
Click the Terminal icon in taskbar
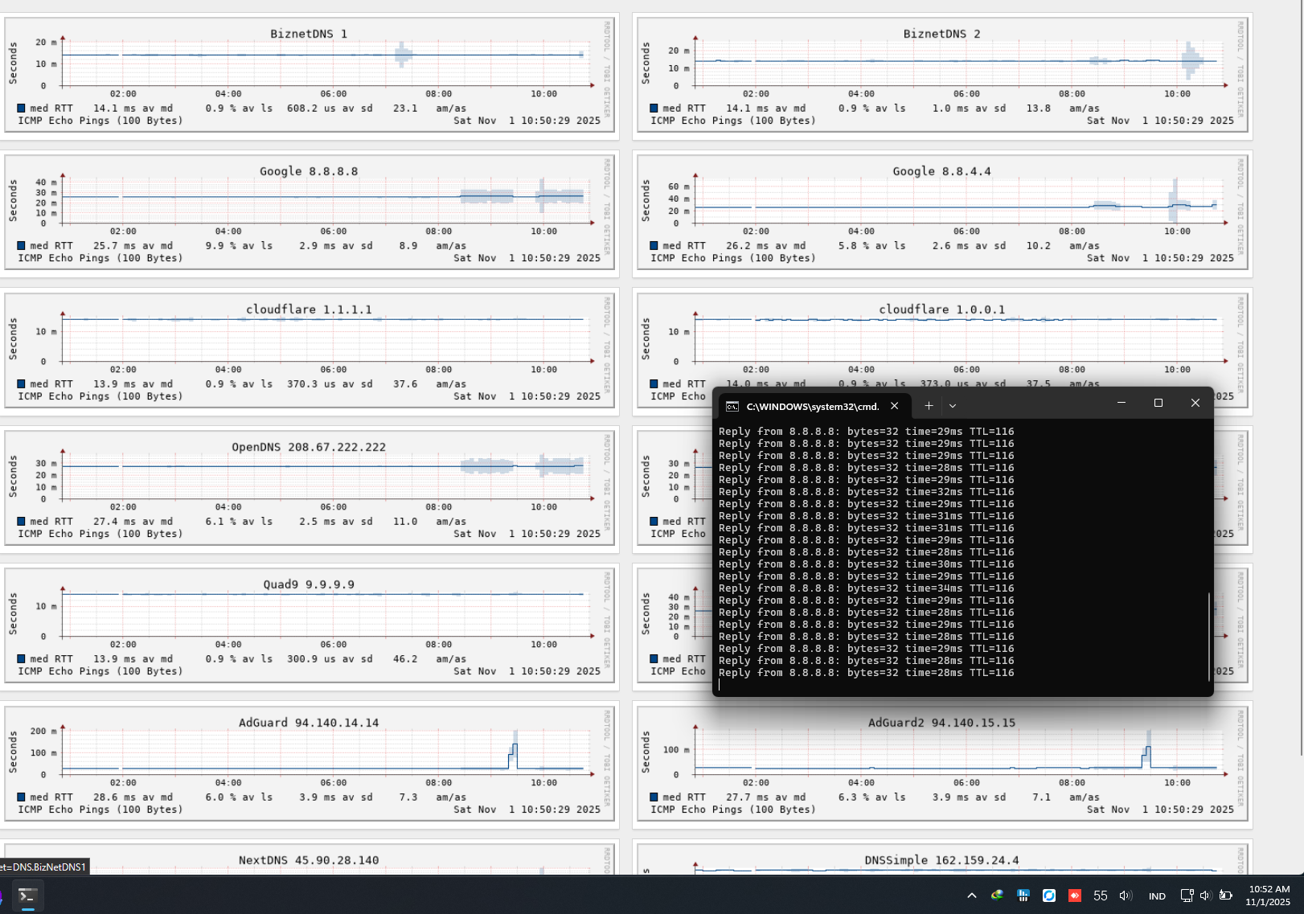pyautogui.click(x=27, y=896)
